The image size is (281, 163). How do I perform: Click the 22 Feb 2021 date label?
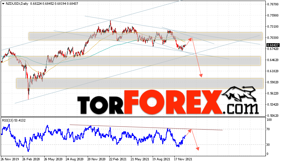pyautogui.click(x=118, y=159)
